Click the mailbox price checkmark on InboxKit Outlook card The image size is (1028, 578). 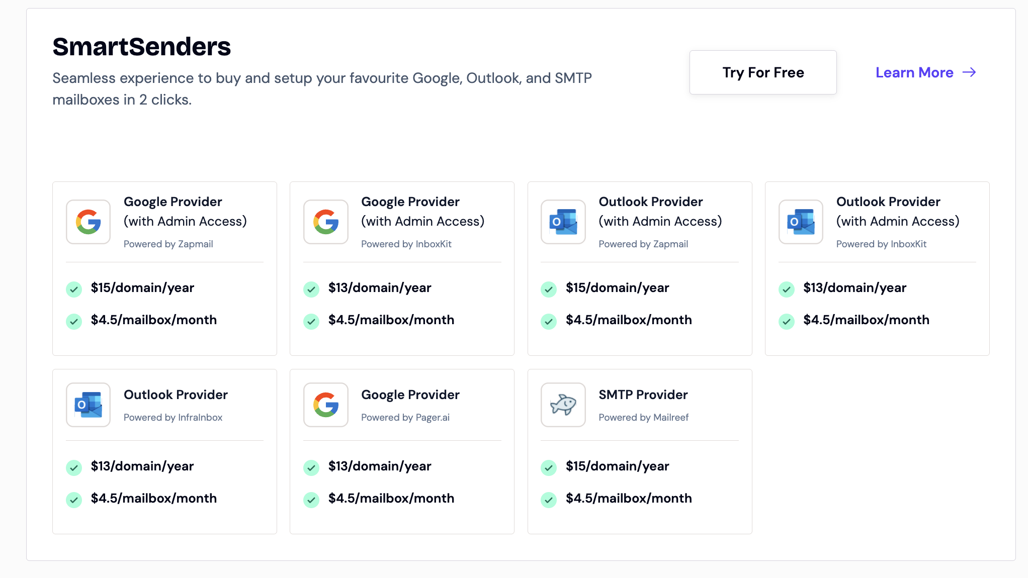[787, 321]
